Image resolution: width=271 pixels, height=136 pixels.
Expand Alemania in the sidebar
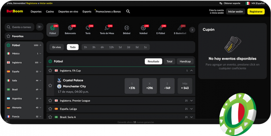tap(40, 107)
